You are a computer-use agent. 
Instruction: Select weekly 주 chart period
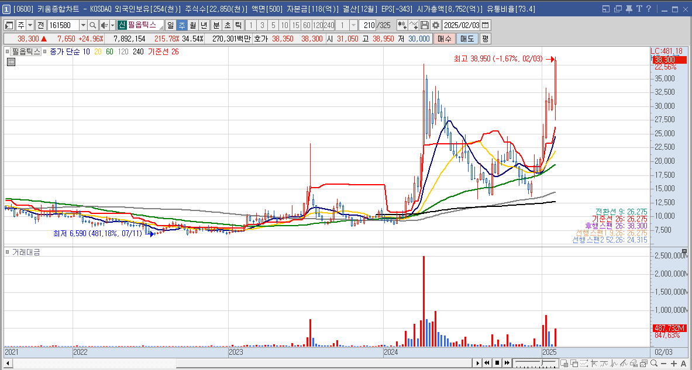[181, 25]
